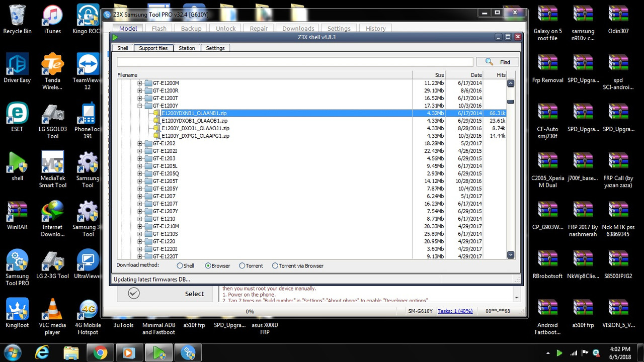Open Samsung Tool PRO desktop shortcut

coord(17,267)
